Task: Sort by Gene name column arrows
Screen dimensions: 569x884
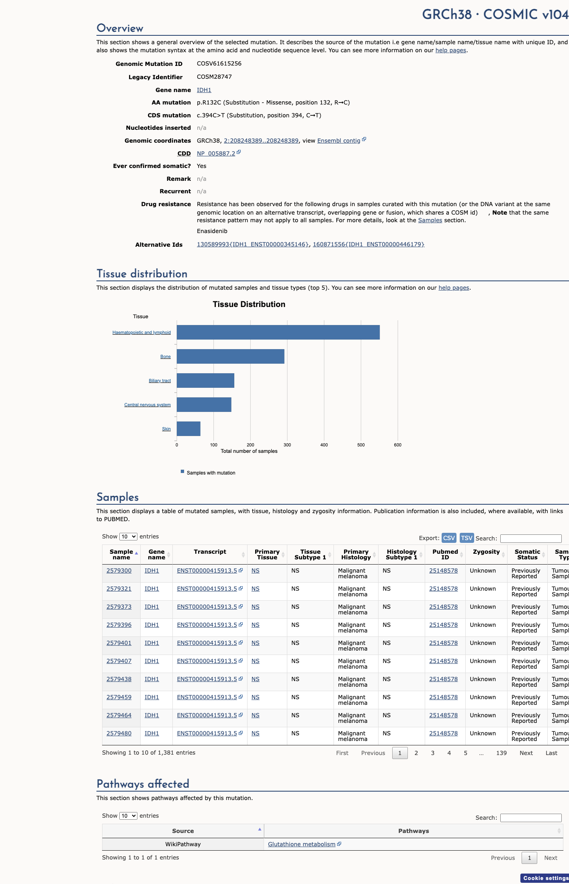Action: [x=169, y=555]
